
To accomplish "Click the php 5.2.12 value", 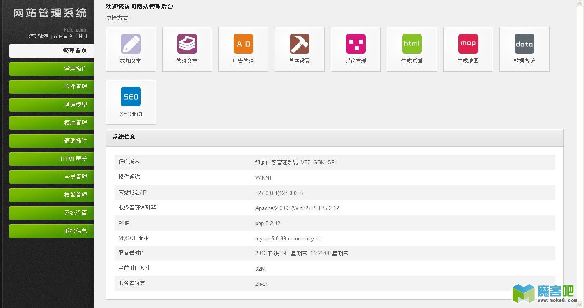I will pos(268,223).
